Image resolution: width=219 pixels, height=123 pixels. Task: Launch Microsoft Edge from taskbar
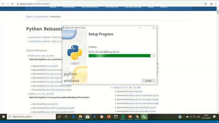click(x=73, y=117)
